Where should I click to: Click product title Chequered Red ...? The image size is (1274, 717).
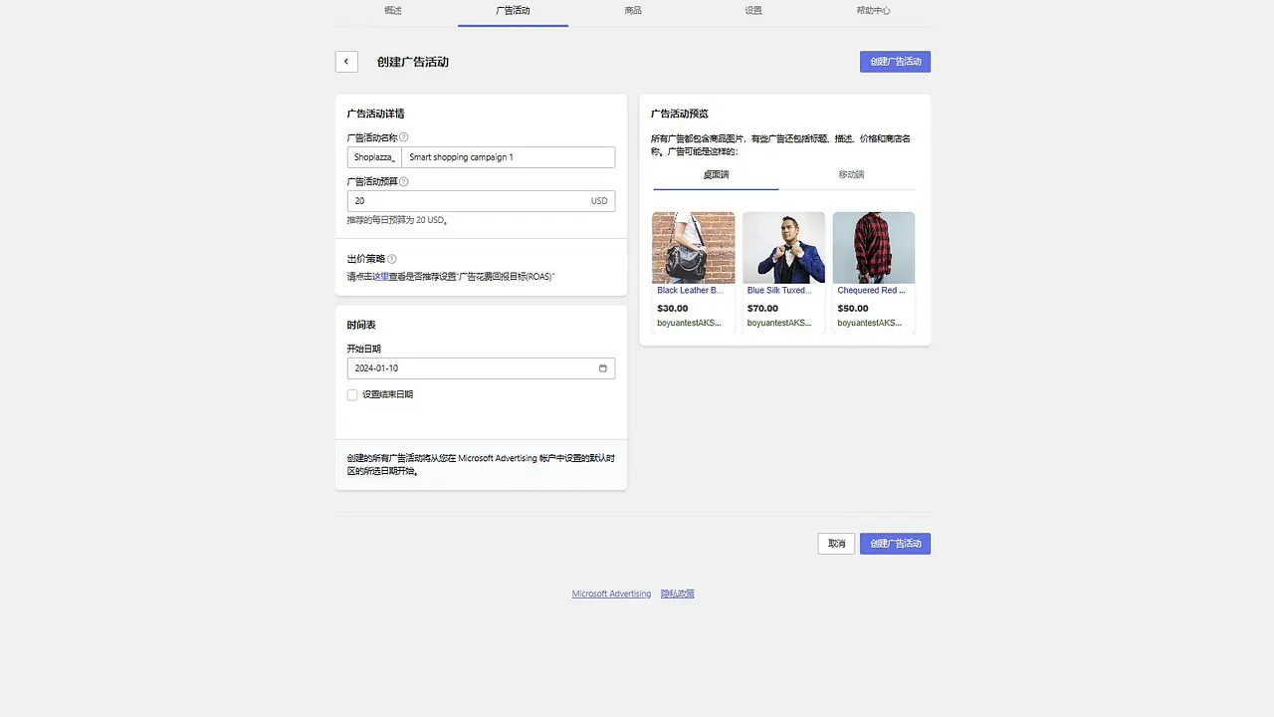tap(872, 291)
